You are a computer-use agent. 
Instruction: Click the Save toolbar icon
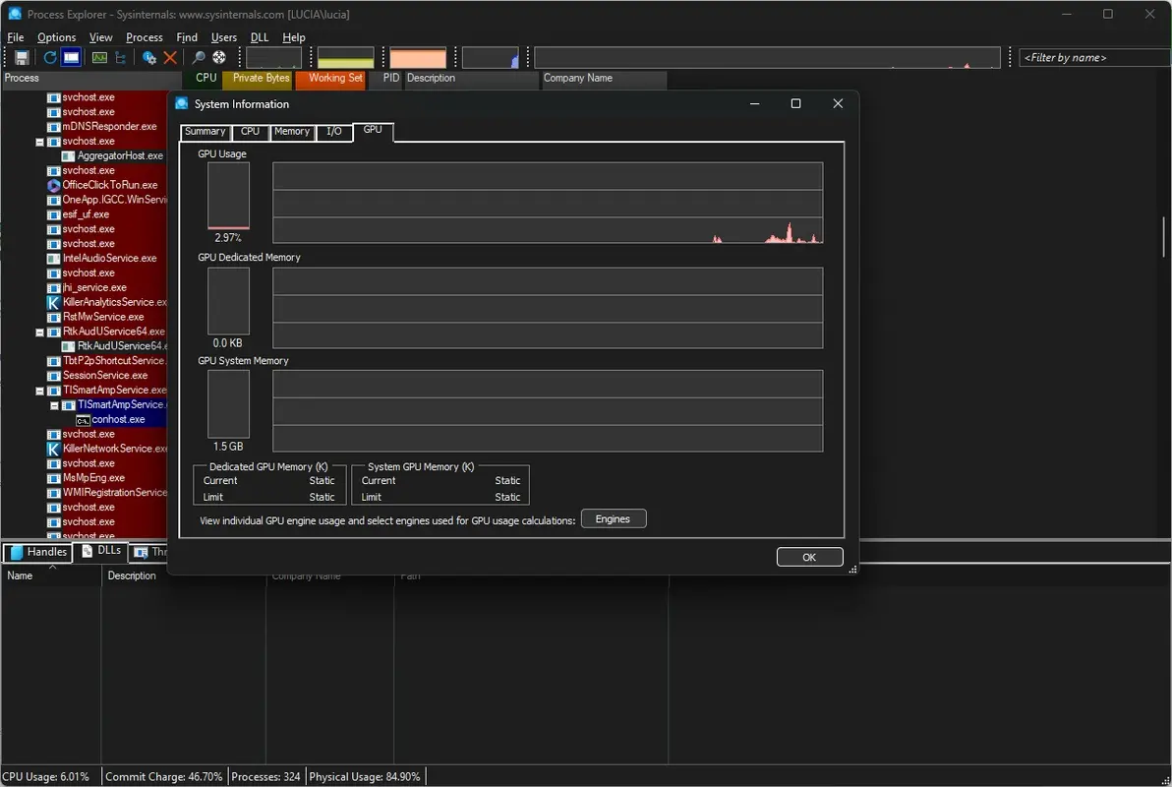(22, 58)
